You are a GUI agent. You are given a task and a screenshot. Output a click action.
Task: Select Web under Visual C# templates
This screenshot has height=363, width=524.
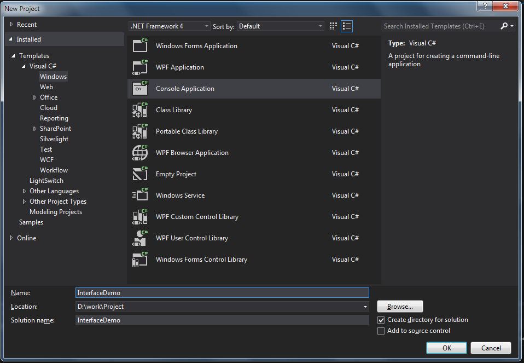[x=46, y=87]
